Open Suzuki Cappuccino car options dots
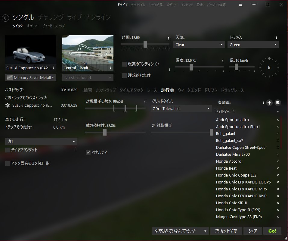288x241 pixels. click(x=53, y=68)
